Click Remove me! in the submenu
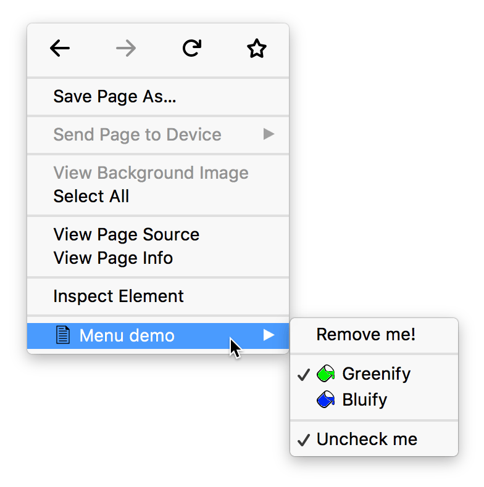484x487 pixels. pos(366,334)
